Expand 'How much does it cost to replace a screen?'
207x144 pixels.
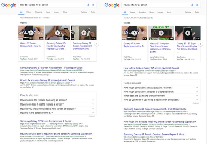(57, 104)
